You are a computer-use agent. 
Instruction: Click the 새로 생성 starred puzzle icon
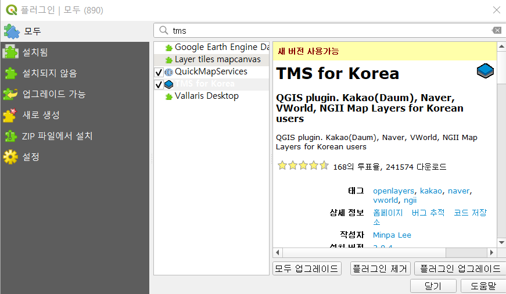(10, 115)
